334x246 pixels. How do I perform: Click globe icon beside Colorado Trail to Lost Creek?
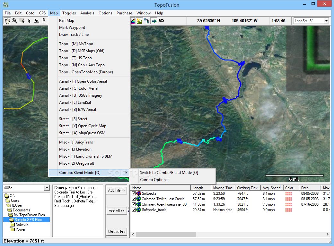(139, 199)
